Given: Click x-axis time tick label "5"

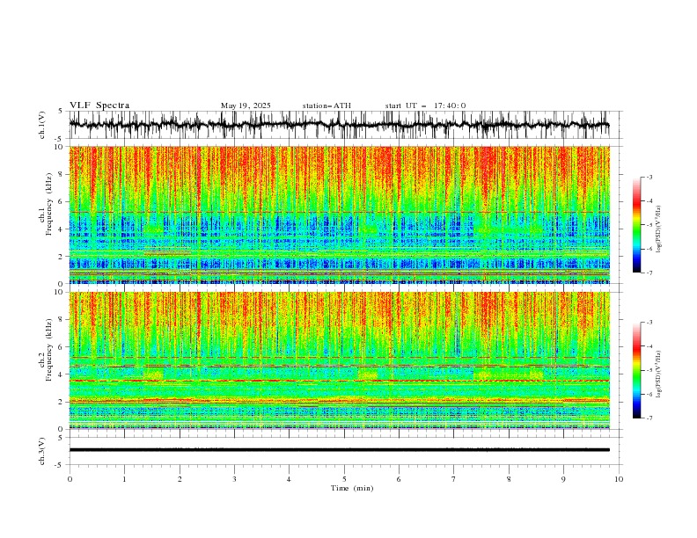Looking at the screenshot, I should pyautogui.click(x=344, y=479).
